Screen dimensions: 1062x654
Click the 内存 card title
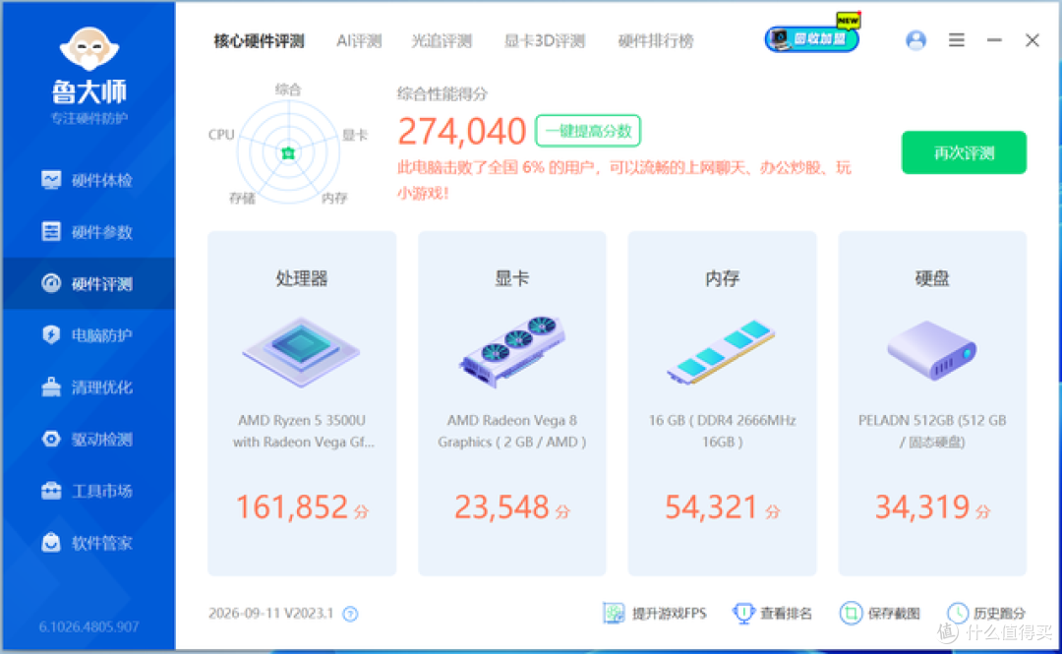tap(722, 278)
